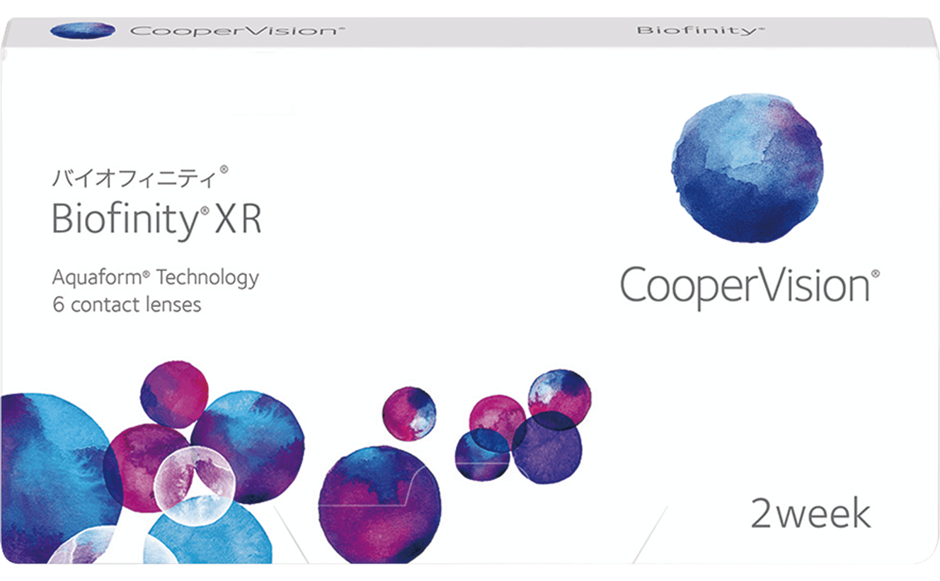The height and width of the screenshot is (581, 940).
Task: Click the "2week" label
Action: tap(811, 514)
